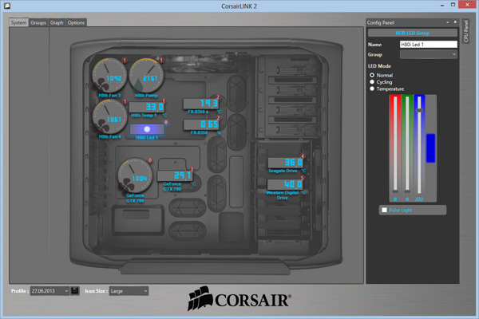479x319 pixels.
Task: Click the blue color preview swatch
Action: click(431, 148)
